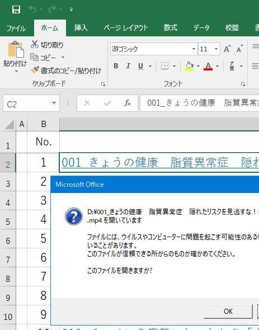Image resolution: width=259 pixels, height=330 pixels.
Task: Select column A header
Action: (21, 124)
